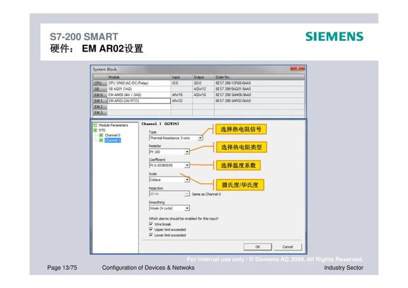Click the OK button
408x288 pixels.
tap(258, 247)
